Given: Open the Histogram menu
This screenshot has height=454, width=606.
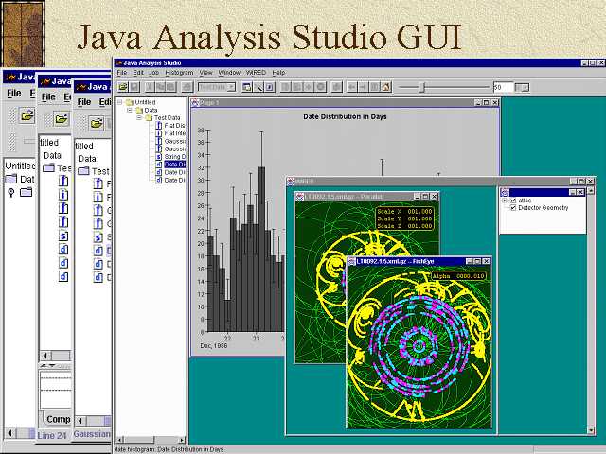Looking at the screenshot, I should tap(179, 73).
